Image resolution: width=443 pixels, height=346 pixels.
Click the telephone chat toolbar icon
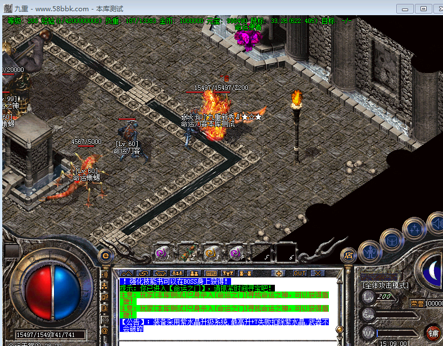(x=160, y=273)
